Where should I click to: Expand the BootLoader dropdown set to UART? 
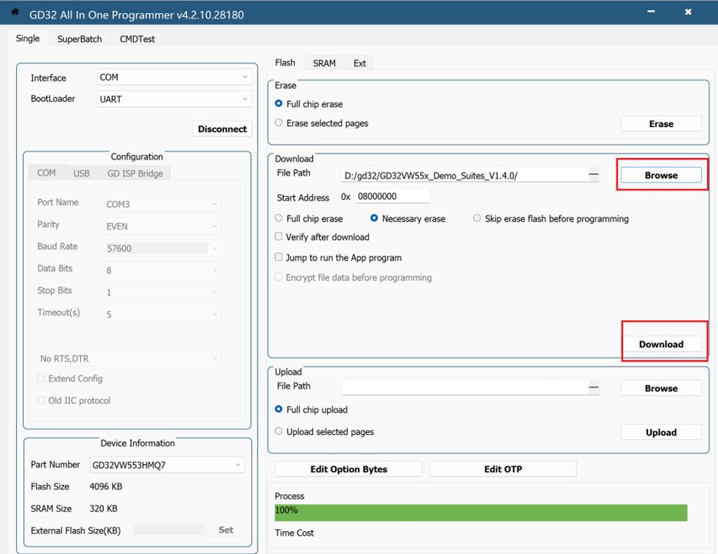point(175,99)
